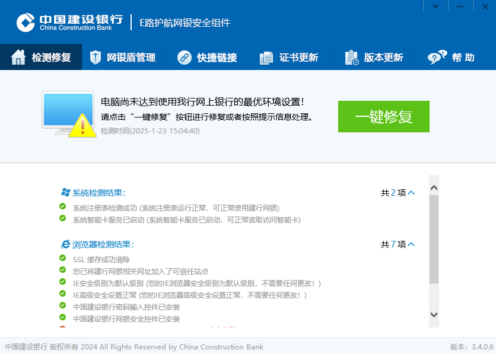Click the scrollbar down arrow

[434, 314]
